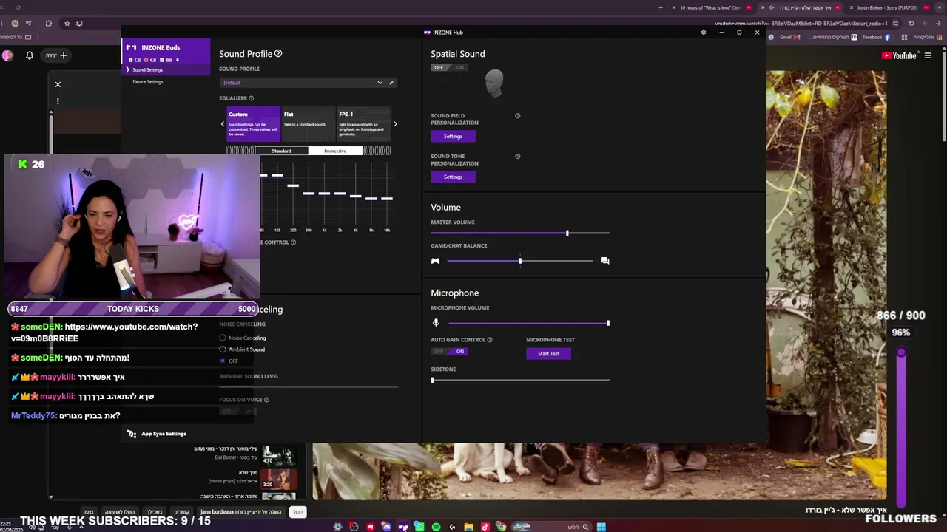
Task: Open WhatsApp from the taskbar
Action: 419,527
